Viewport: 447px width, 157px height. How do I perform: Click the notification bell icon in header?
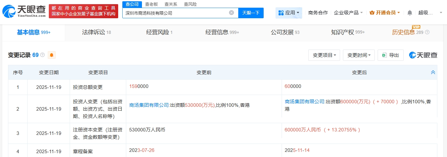(x=409, y=13)
